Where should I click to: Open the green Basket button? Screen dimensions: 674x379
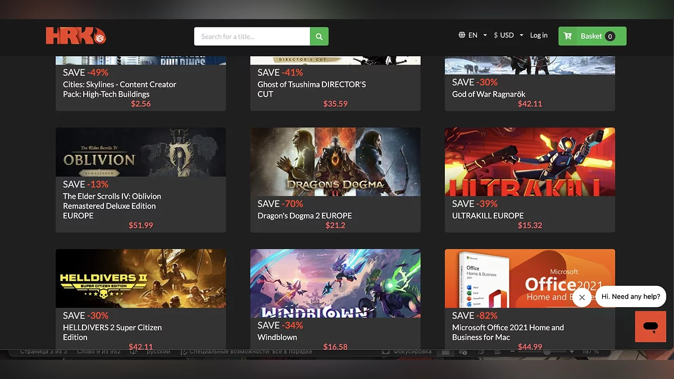tap(592, 36)
